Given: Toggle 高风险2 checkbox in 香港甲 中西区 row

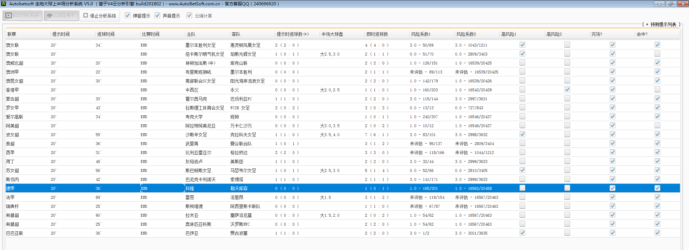Looking at the screenshot, I should [x=567, y=90].
